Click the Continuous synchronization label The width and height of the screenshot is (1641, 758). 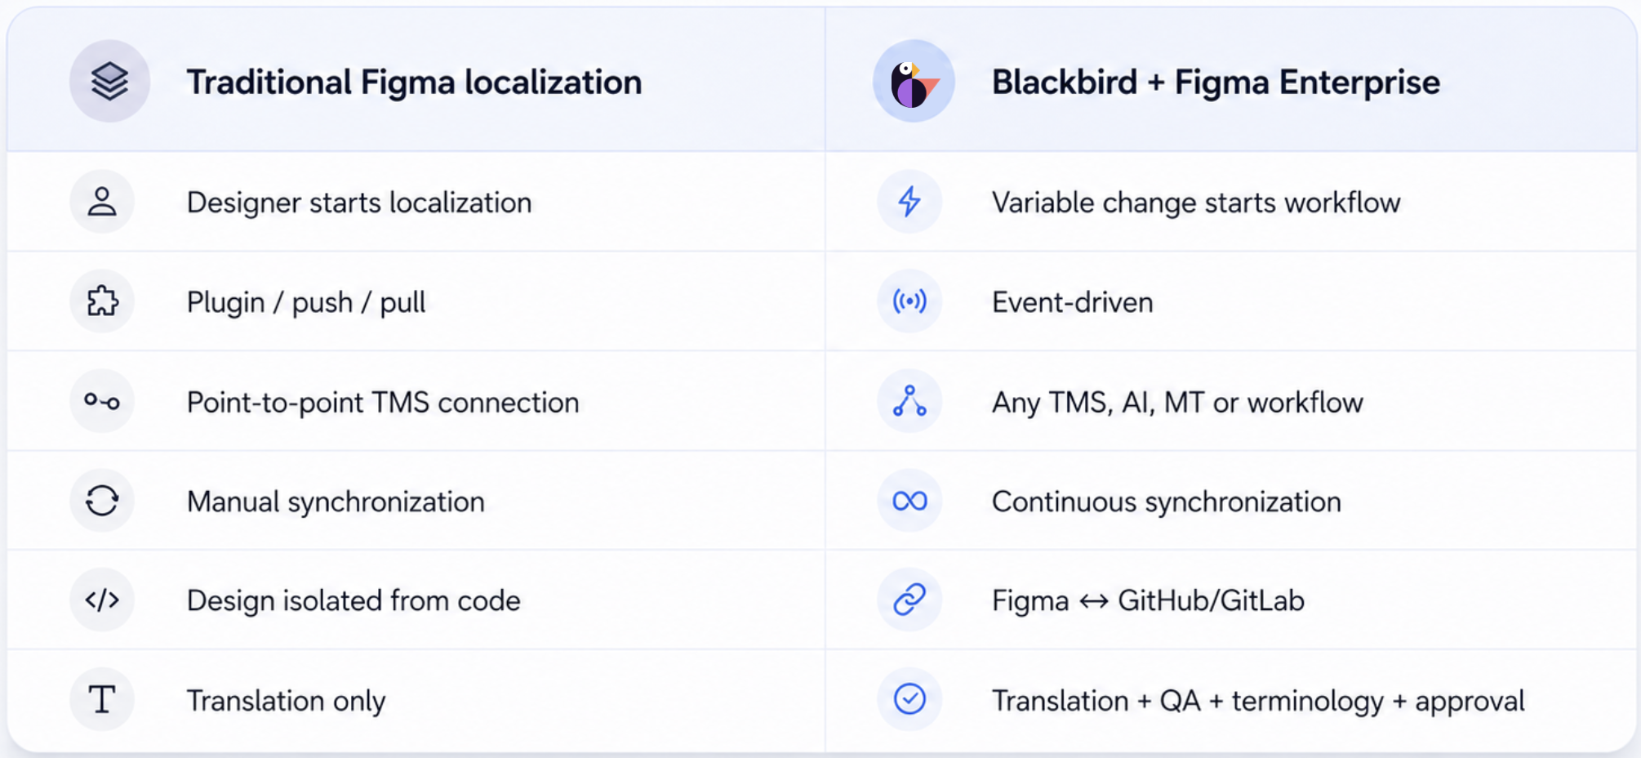[x=1166, y=502]
